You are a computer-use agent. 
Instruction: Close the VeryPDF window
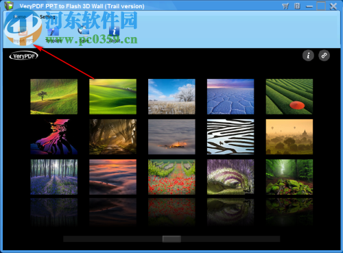(x=333, y=6)
